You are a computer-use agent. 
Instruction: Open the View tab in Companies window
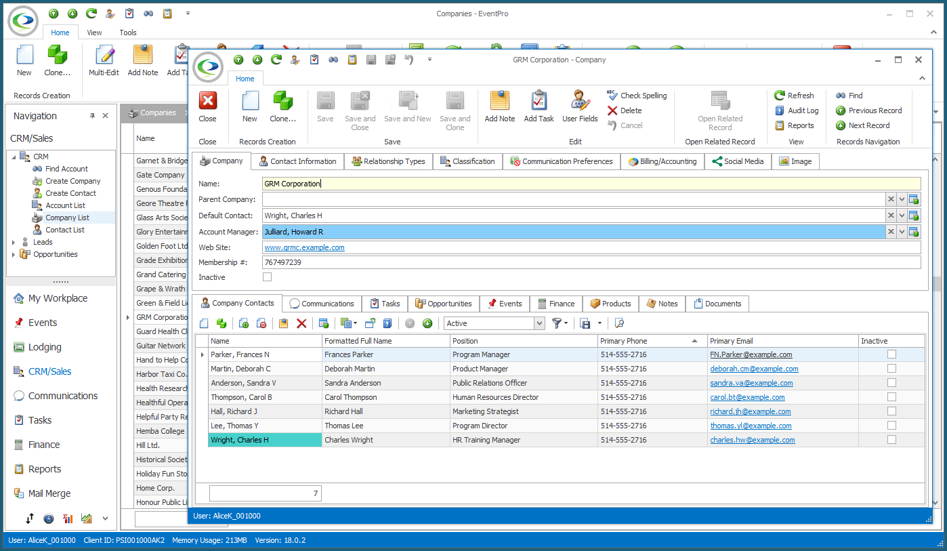tap(94, 33)
